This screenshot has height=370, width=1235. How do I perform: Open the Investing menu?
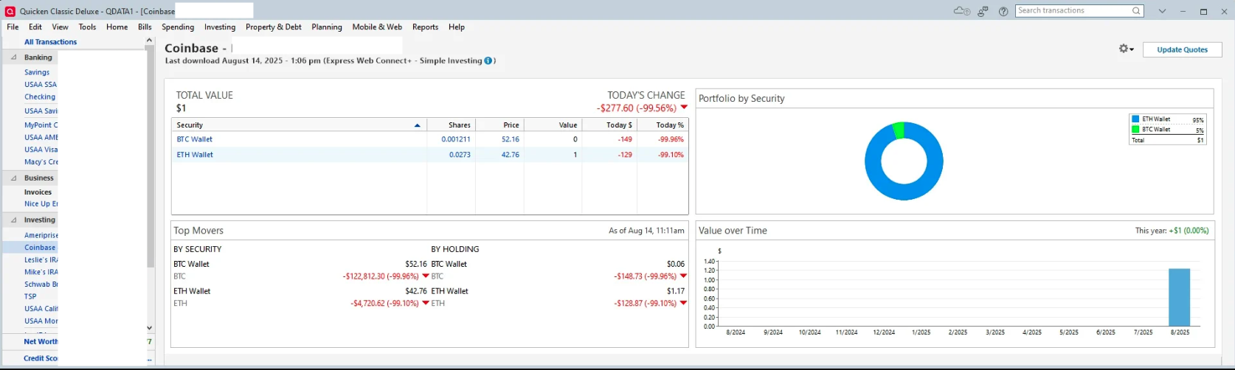click(220, 27)
